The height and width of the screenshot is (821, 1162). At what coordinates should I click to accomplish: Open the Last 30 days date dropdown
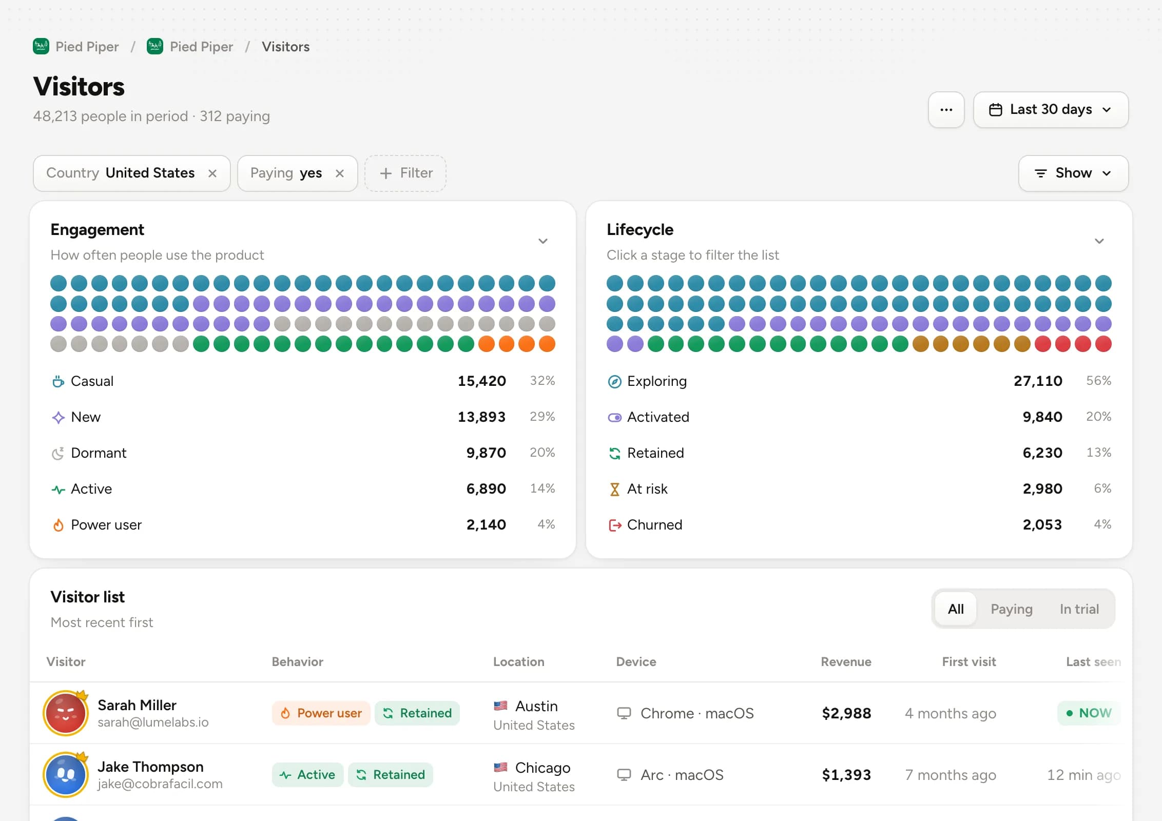[x=1051, y=110]
